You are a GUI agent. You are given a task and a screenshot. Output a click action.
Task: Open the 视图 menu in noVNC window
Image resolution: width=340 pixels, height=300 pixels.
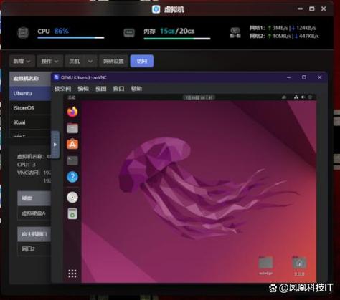click(x=101, y=89)
